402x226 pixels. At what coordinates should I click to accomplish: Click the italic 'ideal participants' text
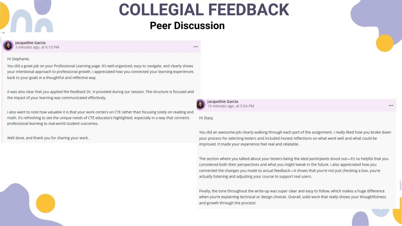coord(315,159)
